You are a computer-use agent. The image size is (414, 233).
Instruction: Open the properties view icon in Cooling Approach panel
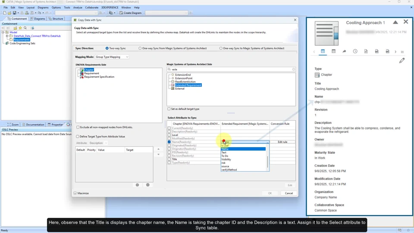[x=323, y=51]
